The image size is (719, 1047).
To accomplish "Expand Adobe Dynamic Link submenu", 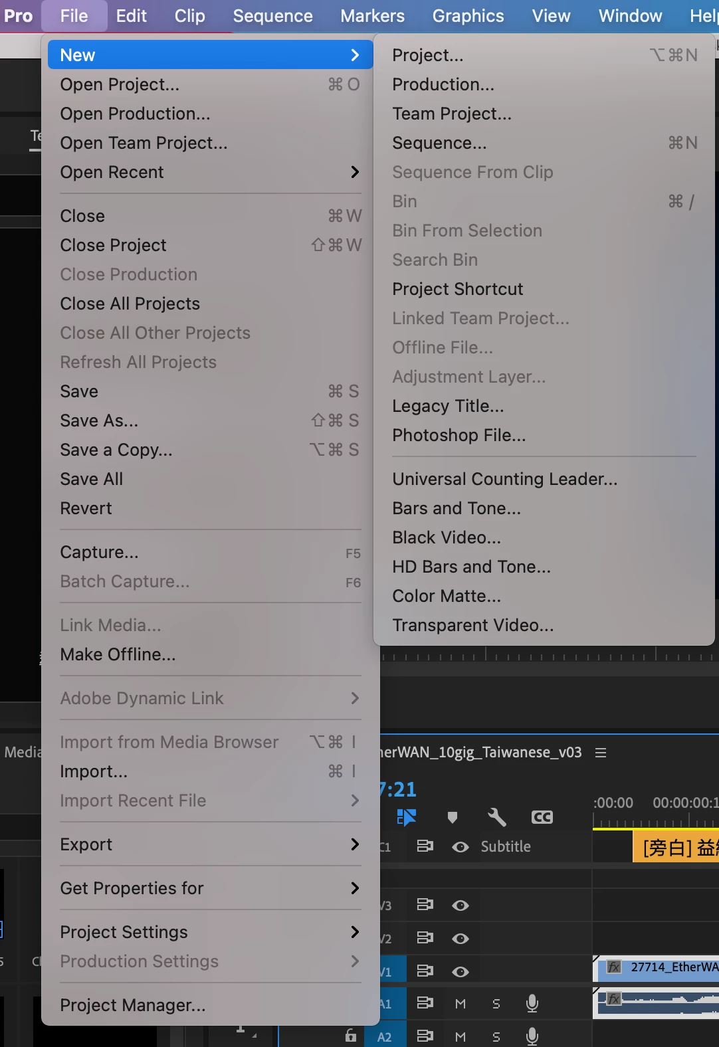I will tap(211, 698).
